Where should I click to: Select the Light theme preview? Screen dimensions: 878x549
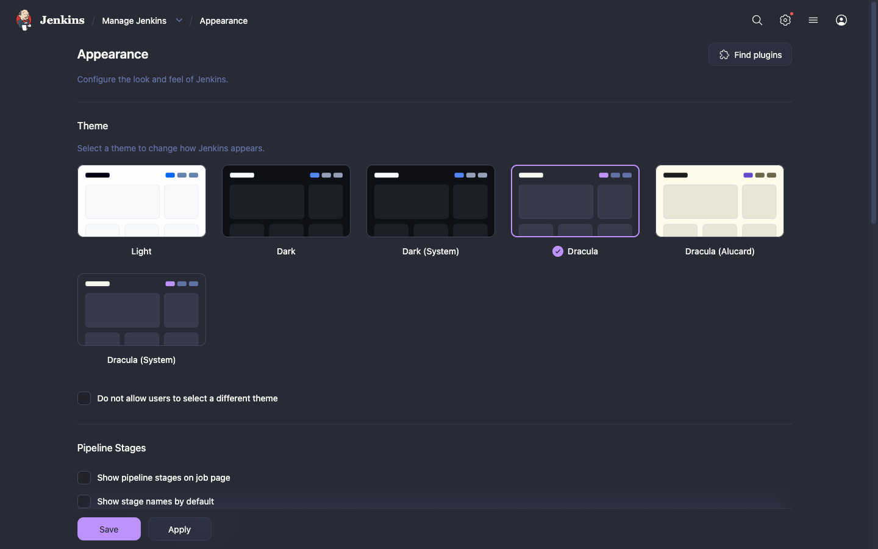(x=141, y=201)
